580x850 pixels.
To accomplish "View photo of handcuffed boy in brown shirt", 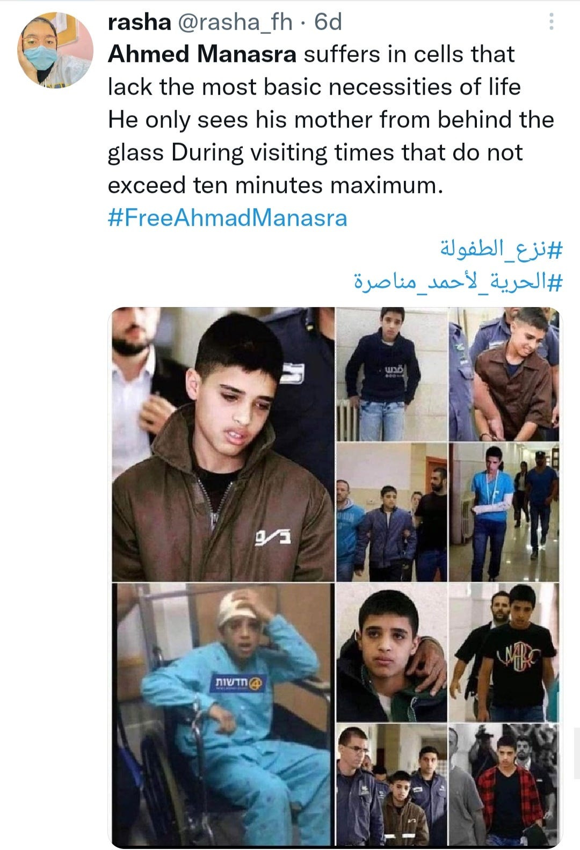I will (504, 374).
